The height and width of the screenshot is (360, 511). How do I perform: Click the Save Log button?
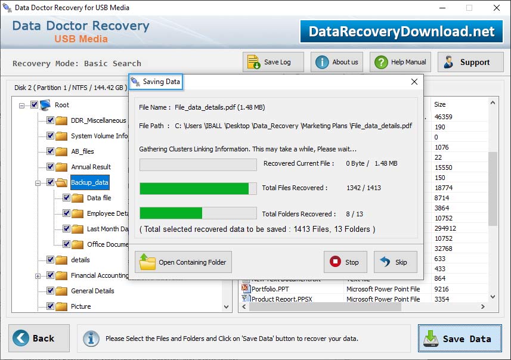[x=273, y=62]
